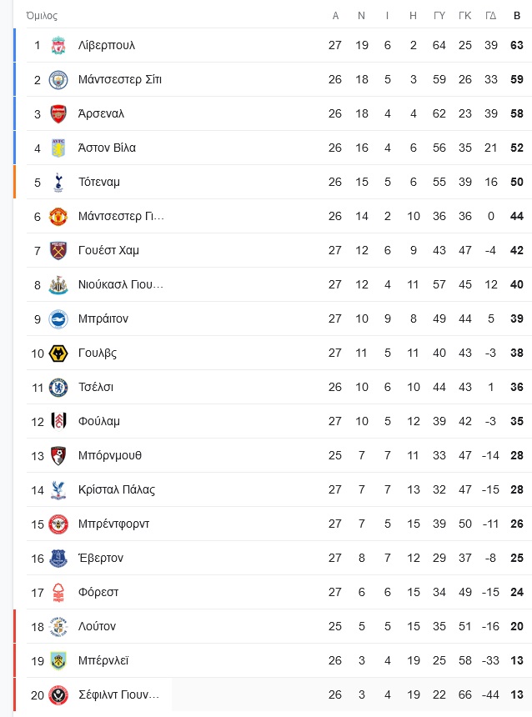Select the Arsenal cannon crest icon
Image resolution: width=532 pixels, height=717 pixels.
58,114
